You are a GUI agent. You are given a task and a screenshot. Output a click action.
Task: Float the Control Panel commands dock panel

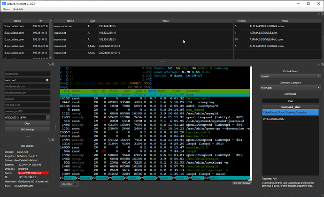coord(319,65)
